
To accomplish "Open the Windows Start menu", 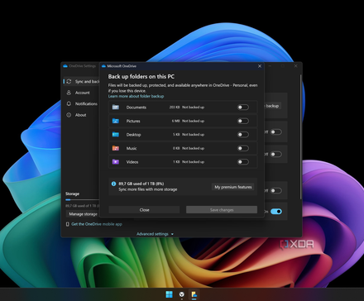I will [x=169, y=294].
